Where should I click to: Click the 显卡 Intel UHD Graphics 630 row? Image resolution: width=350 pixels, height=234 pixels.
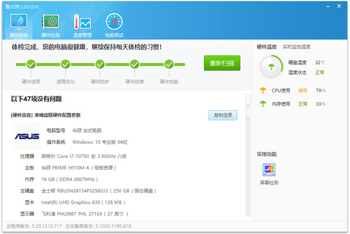tap(75, 202)
